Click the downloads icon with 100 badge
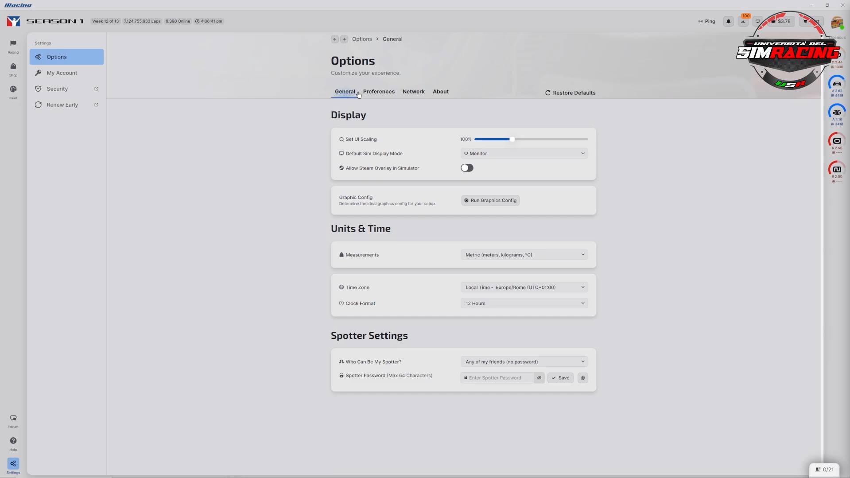The image size is (850, 478). pyautogui.click(x=743, y=21)
